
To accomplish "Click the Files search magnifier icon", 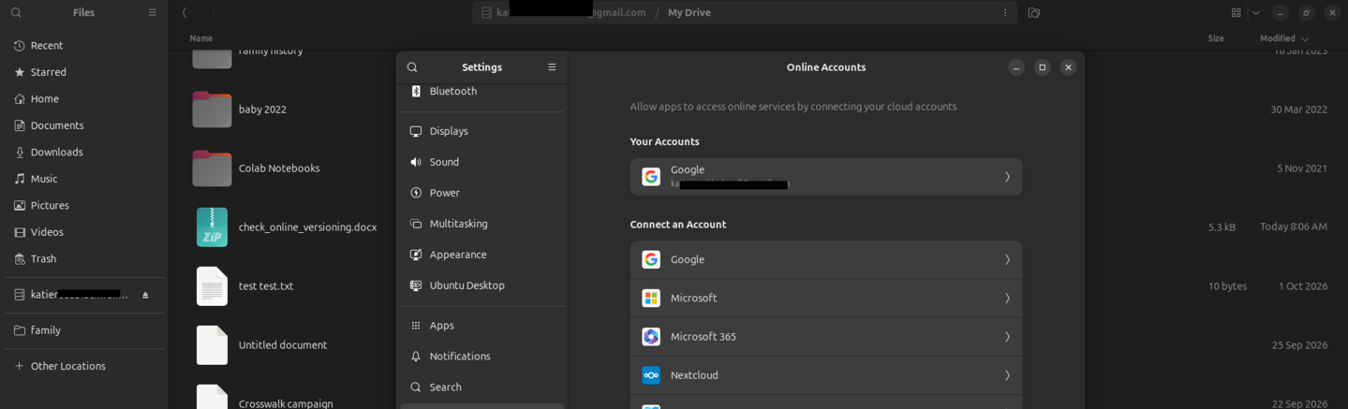I will pos(16,13).
